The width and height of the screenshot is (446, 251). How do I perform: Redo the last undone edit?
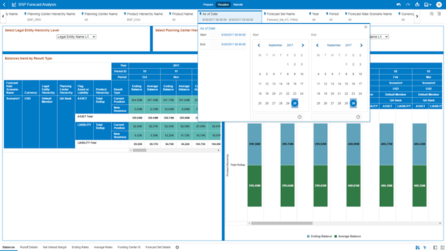coord(407,5)
